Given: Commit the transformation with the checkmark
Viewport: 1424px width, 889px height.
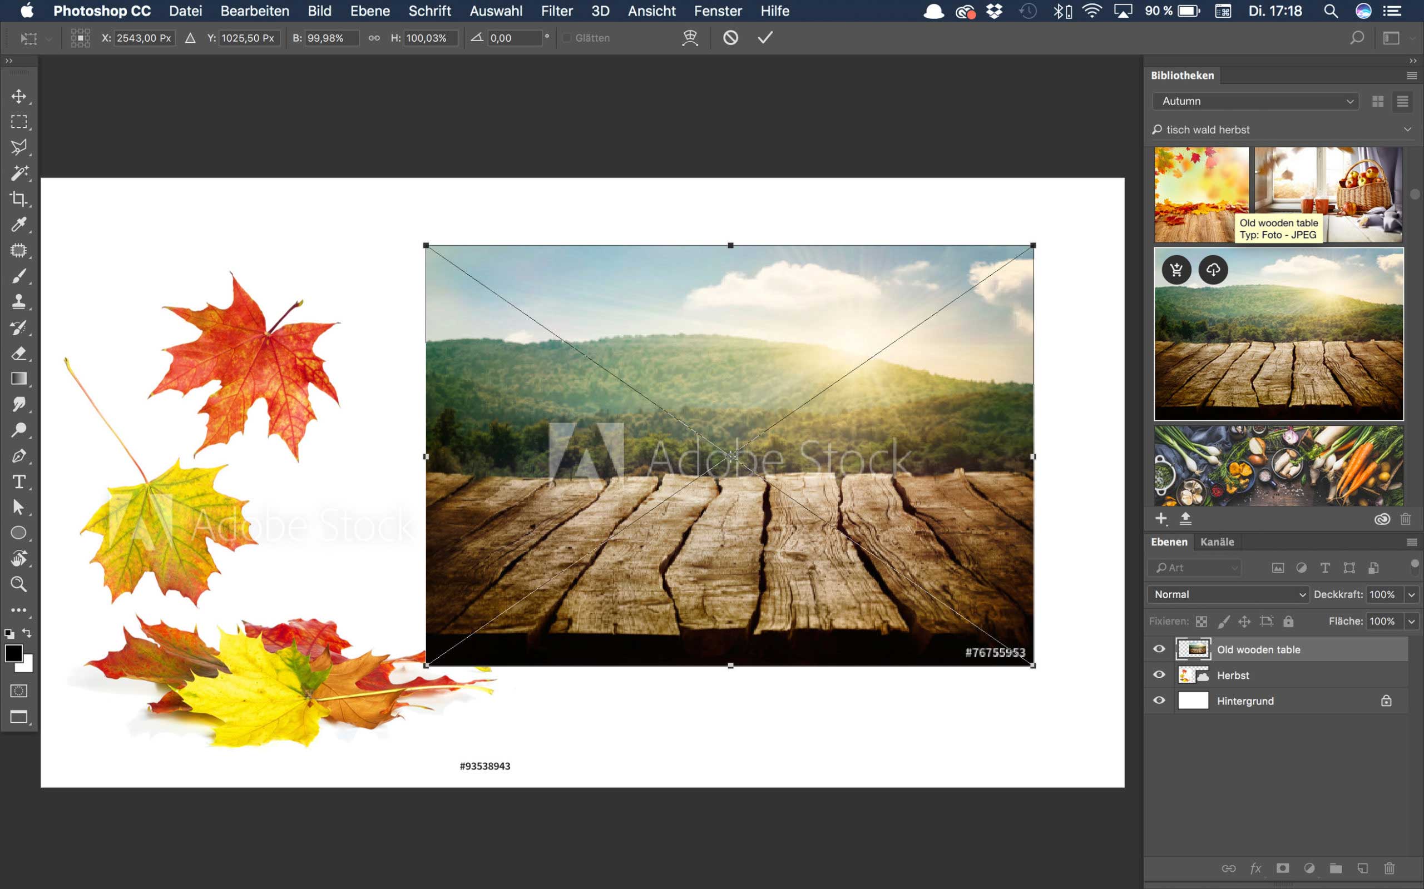Looking at the screenshot, I should [765, 38].
